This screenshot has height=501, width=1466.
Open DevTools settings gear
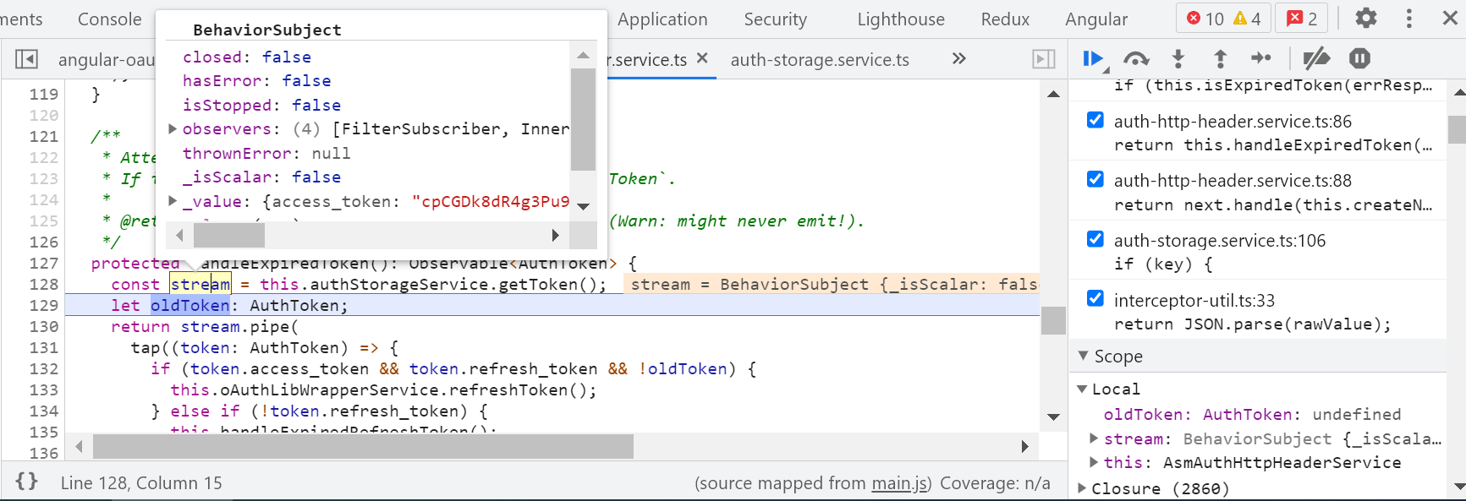(1366, 18)
